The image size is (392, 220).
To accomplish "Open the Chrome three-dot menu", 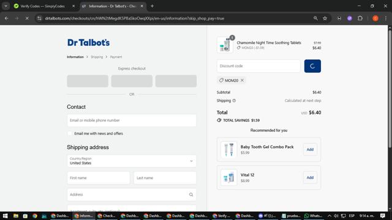I will (x=386, y=18).
